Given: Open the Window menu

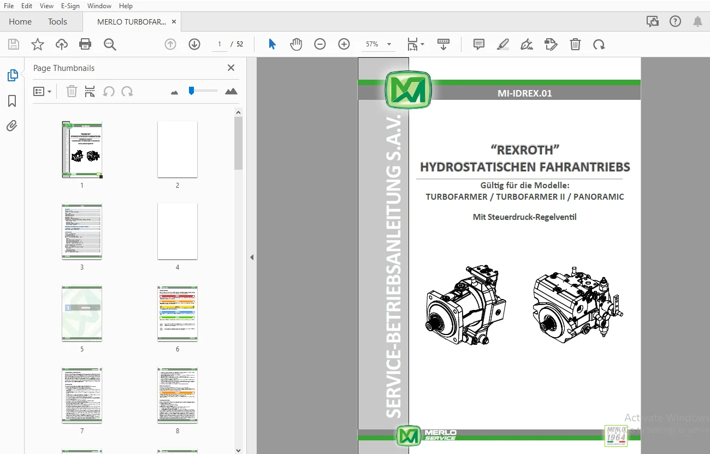Looking at the screenshot, I should [99, 6].
